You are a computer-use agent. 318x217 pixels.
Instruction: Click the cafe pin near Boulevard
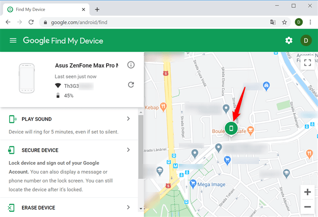tap(251, 131)
